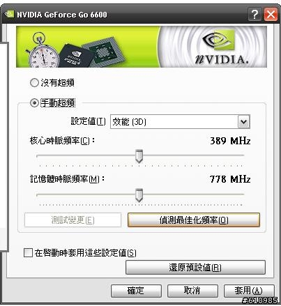Click the 取消 button
Image resolution: width=281 pixels, height=306 pixels.
[192, 291]
